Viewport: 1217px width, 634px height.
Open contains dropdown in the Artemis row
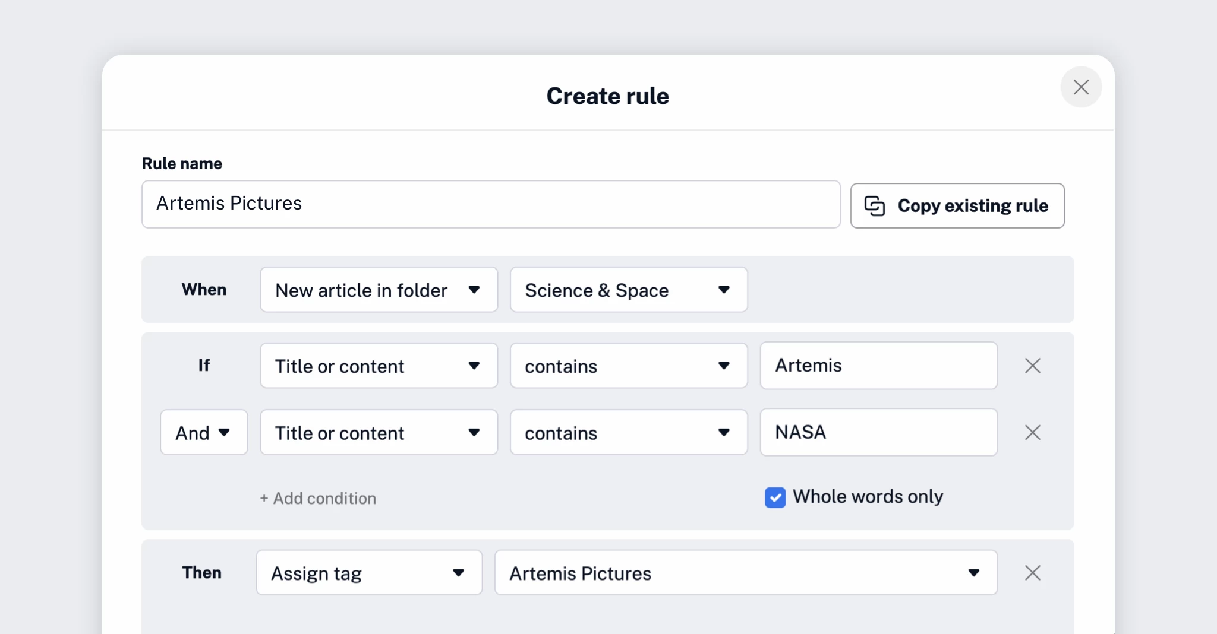point(629,366)
